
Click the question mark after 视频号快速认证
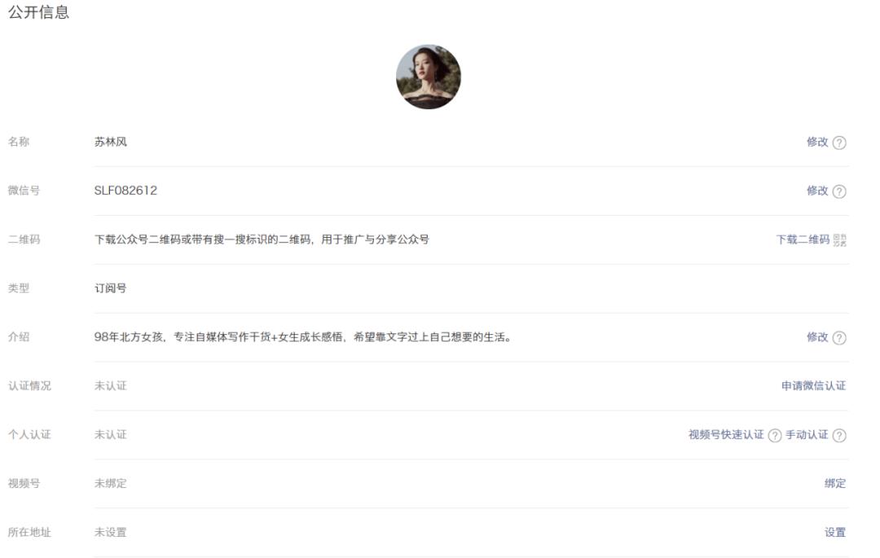(775, 434)
